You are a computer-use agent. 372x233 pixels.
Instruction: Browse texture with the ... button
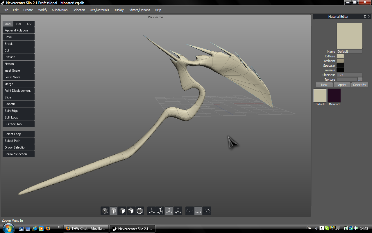click(360, 80)
